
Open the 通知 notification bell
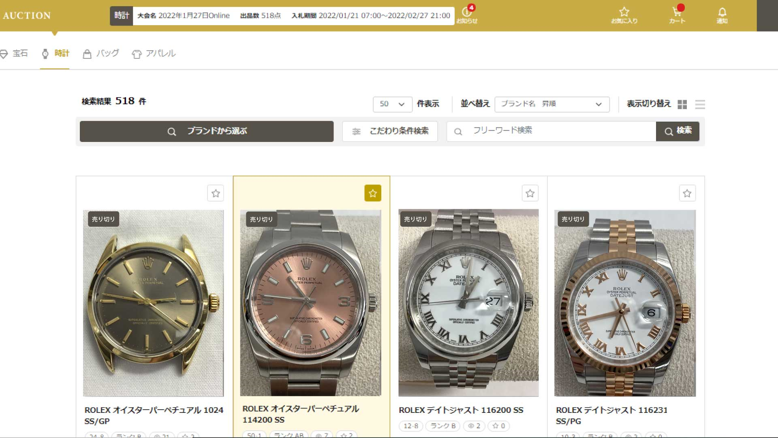tap(722, 15)
